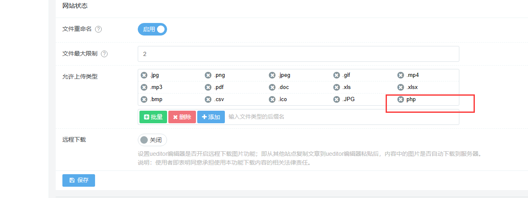This screenshot has height=198, width=528.
Task: Remove the .pdf file type tag
Action: 208,87
